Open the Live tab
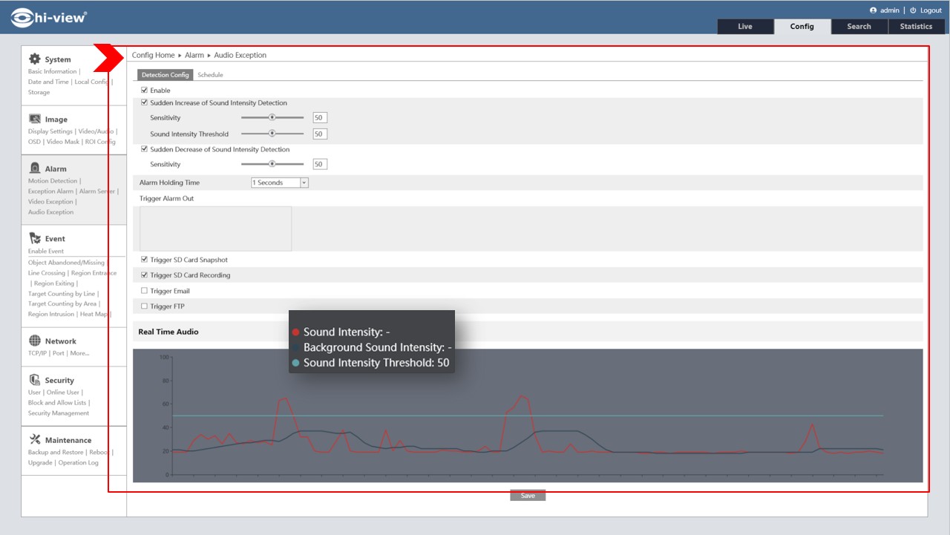This screenshot has height=535, width=950. click(744, 27)
